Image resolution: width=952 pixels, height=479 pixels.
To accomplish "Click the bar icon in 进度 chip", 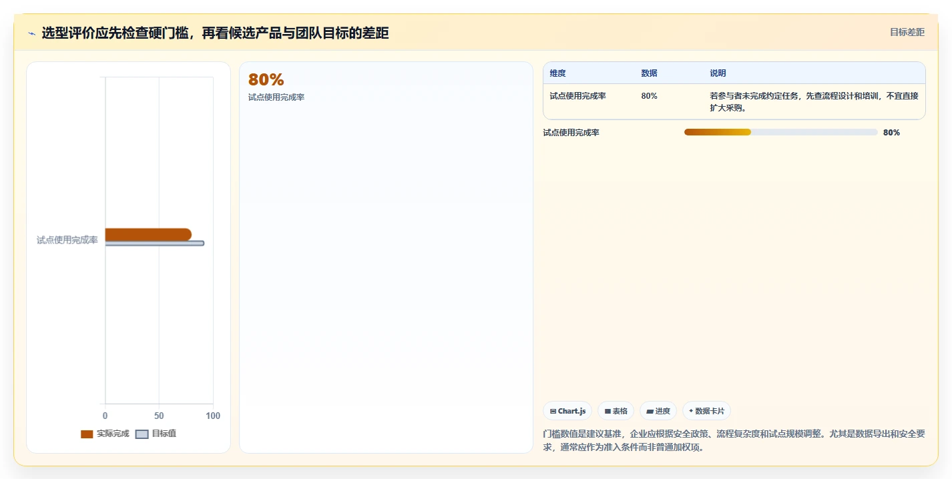I will click(650, 412).
